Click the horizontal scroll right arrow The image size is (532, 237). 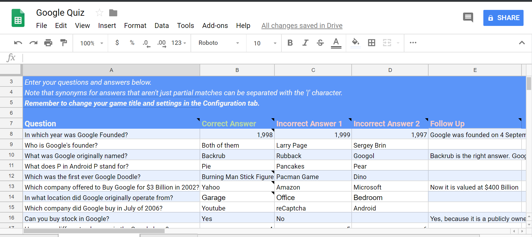(522, 231)
